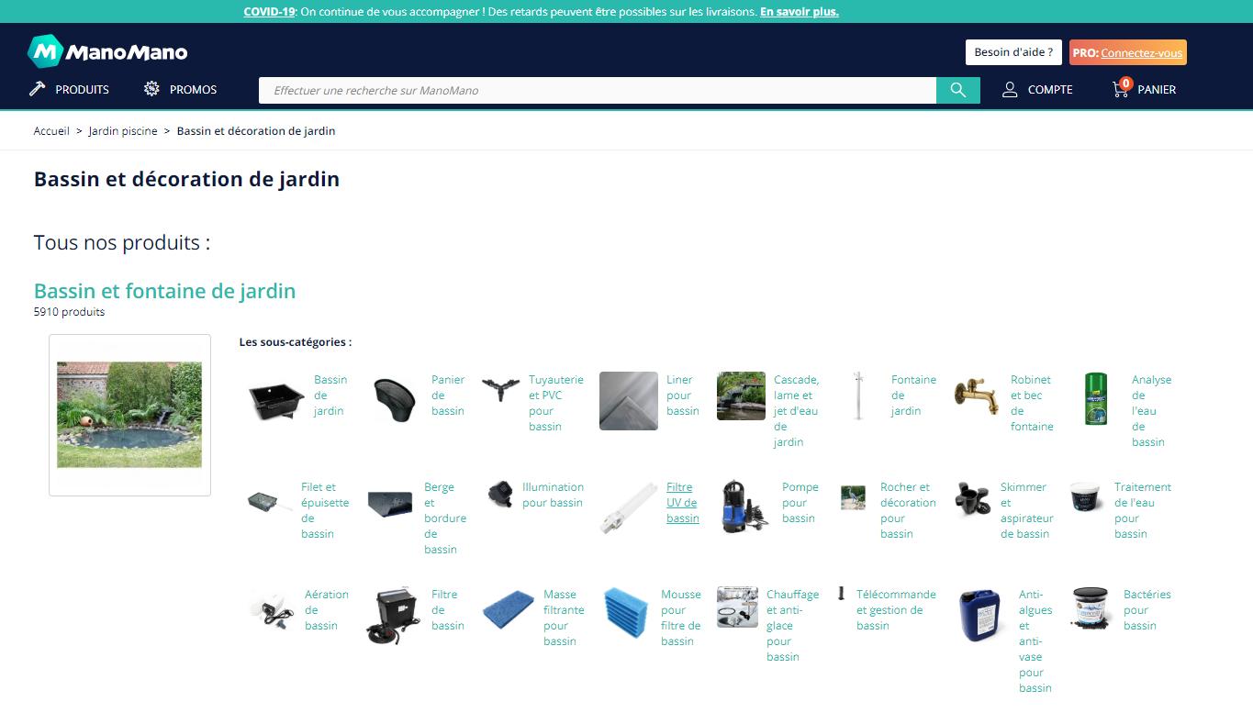Click the Filet et épuisette image
The height and width of the screenshot is (724, 1253).
coord(270,502)
